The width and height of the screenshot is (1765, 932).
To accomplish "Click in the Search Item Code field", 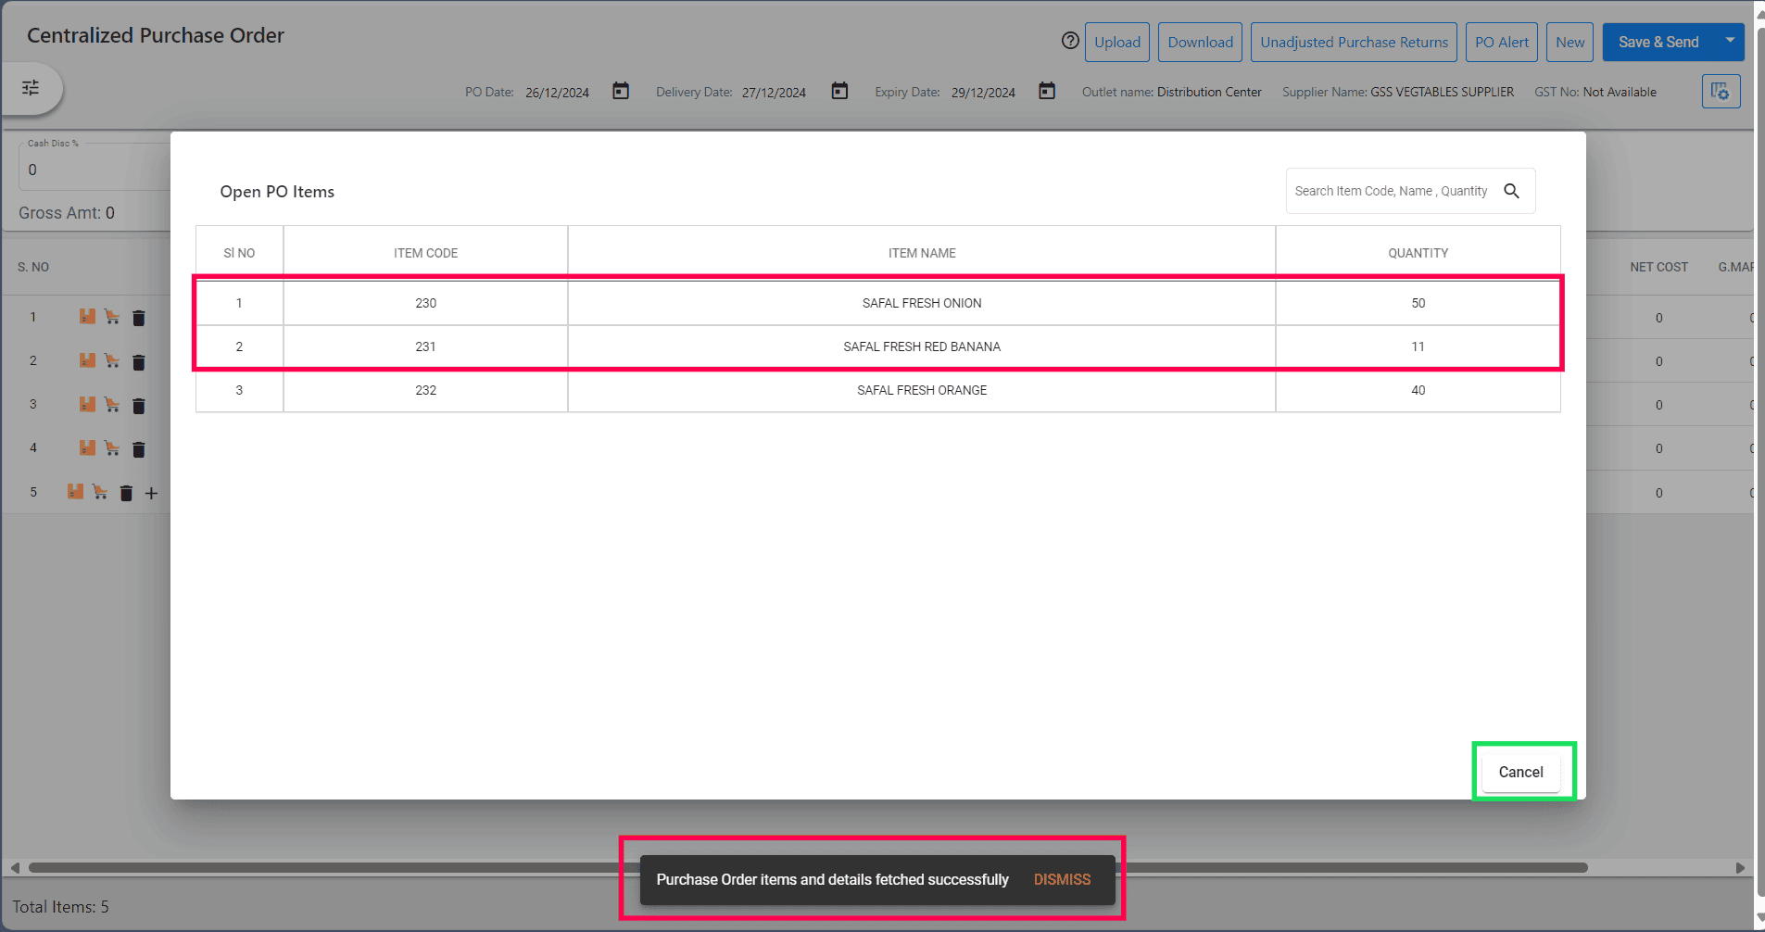I will 1390,191.
